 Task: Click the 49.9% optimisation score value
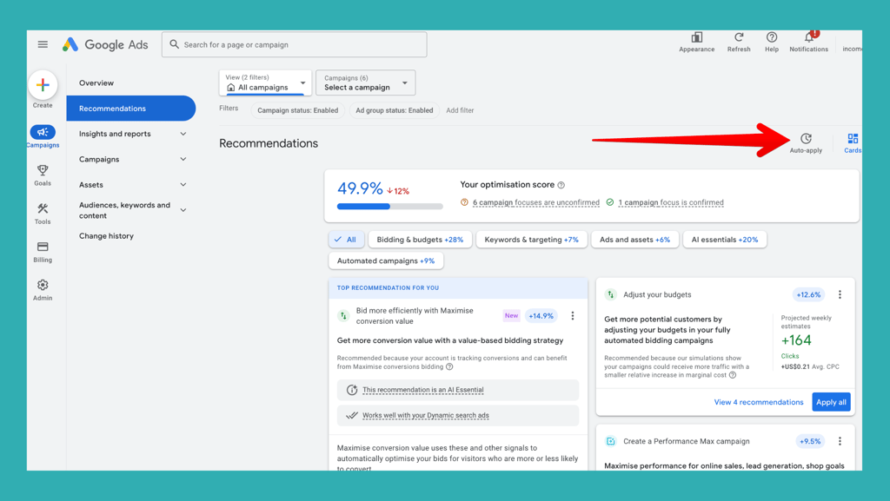tap(360, 188)
